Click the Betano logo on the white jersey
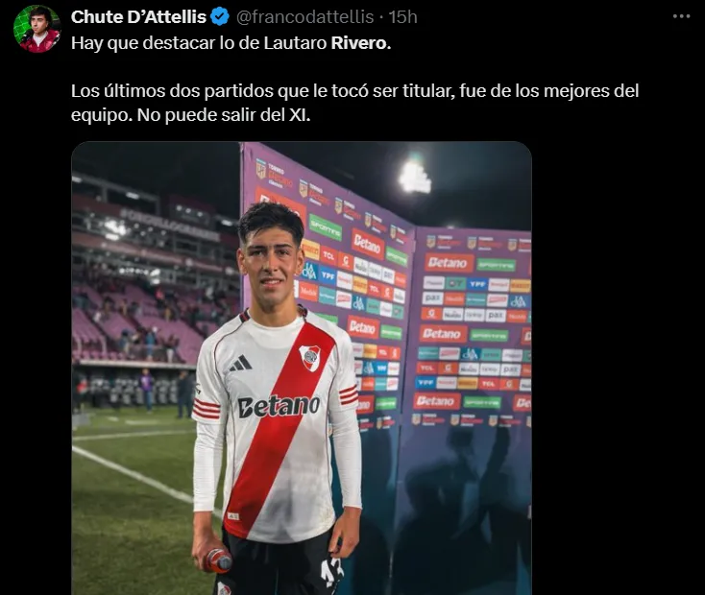Image resolution: width=705 pixels, height=595 pixels. 279,406
